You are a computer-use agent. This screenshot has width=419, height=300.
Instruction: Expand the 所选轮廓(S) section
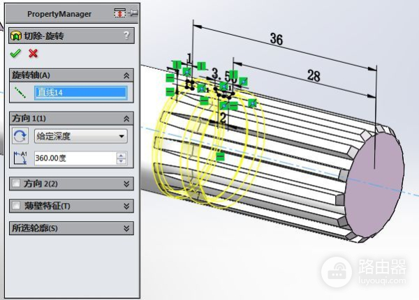point(126,228)
